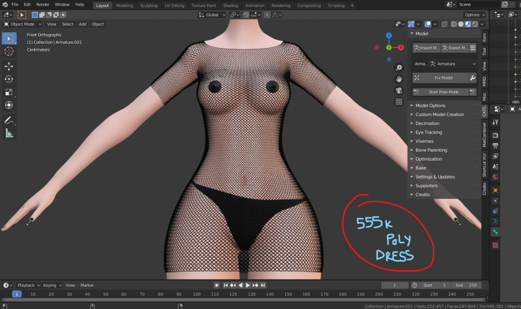
Task: Select the Select Box tool
Action: [9, 38]
